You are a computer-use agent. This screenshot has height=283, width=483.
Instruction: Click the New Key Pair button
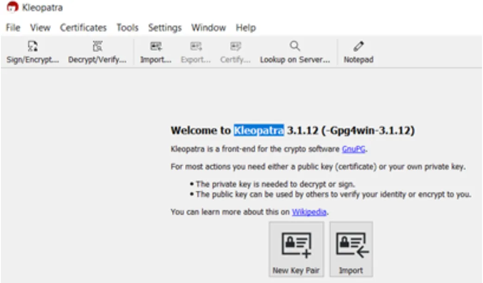pyautogui.click(x=296, y=249)
